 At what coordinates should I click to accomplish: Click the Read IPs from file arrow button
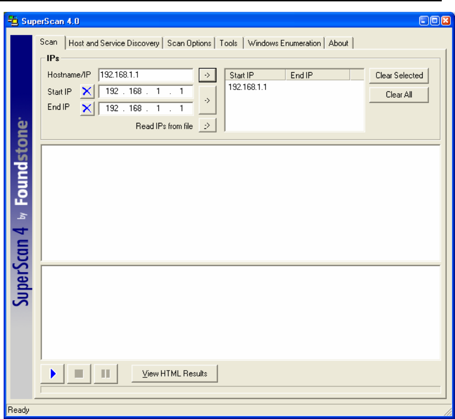click(207, 126)
